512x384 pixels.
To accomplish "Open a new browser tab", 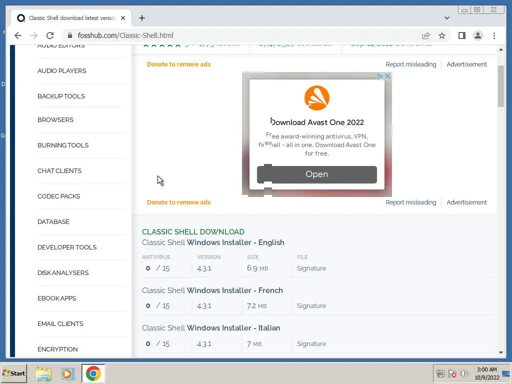I will [141, 18].
